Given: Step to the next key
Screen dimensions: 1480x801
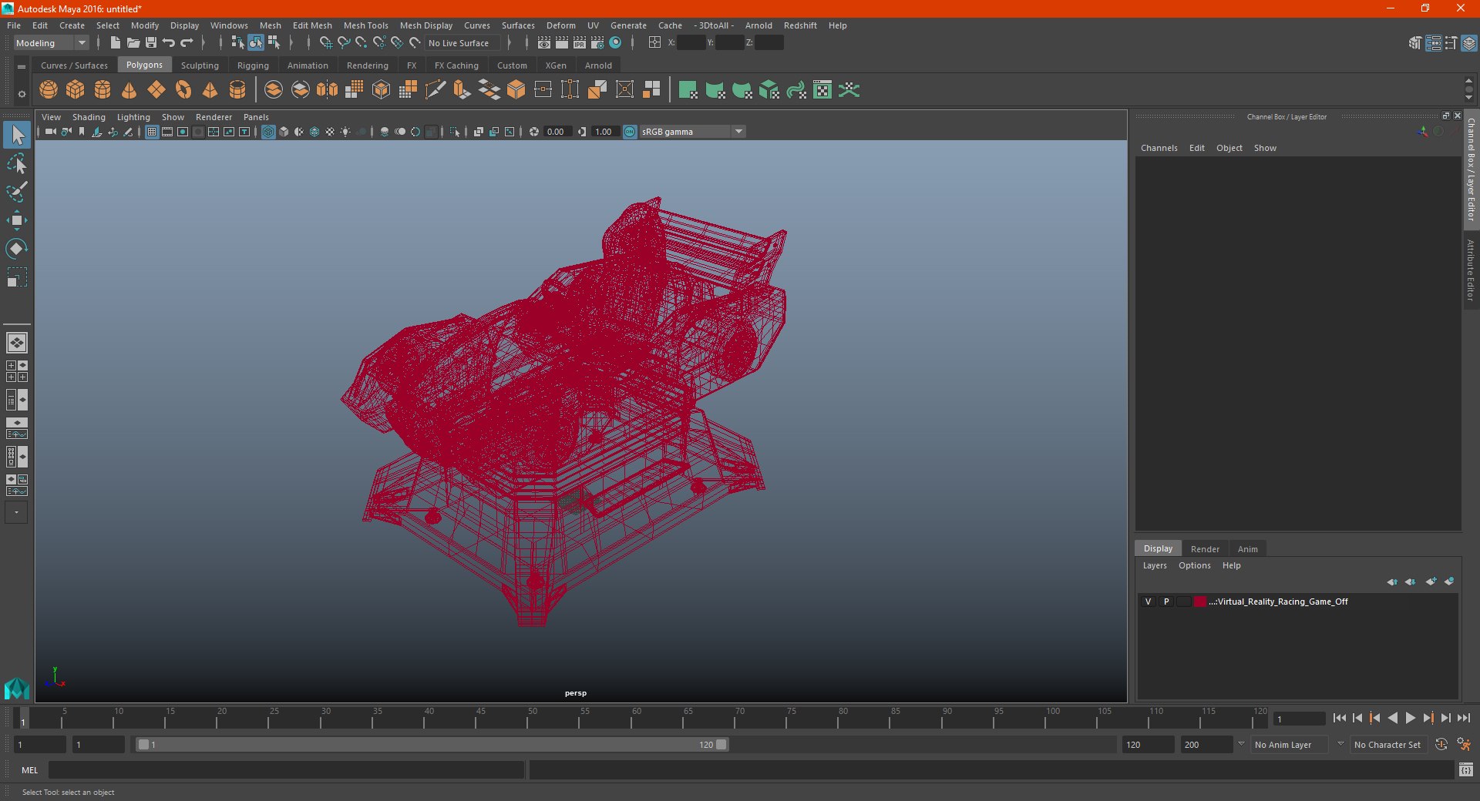Looking at the screenshot, I should click(1428, 718).
